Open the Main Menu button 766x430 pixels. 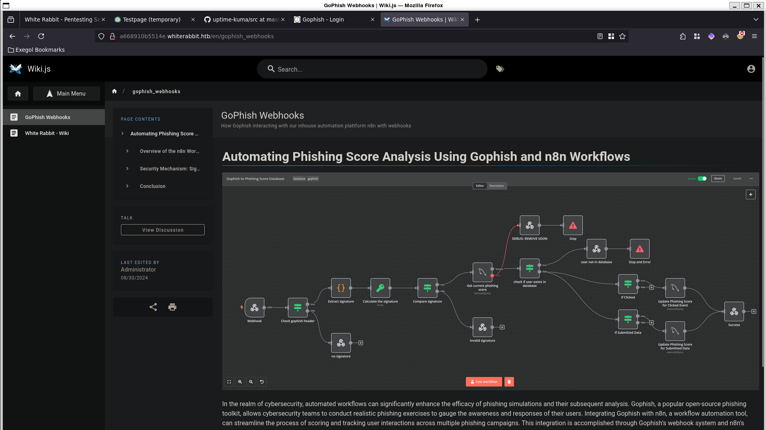[66, 94]
